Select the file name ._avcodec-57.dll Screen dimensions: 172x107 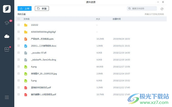pos(39,53)
